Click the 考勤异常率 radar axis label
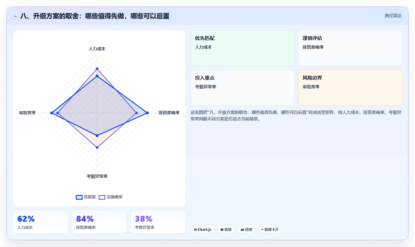415x247 pixels. (x=97, y=176)
